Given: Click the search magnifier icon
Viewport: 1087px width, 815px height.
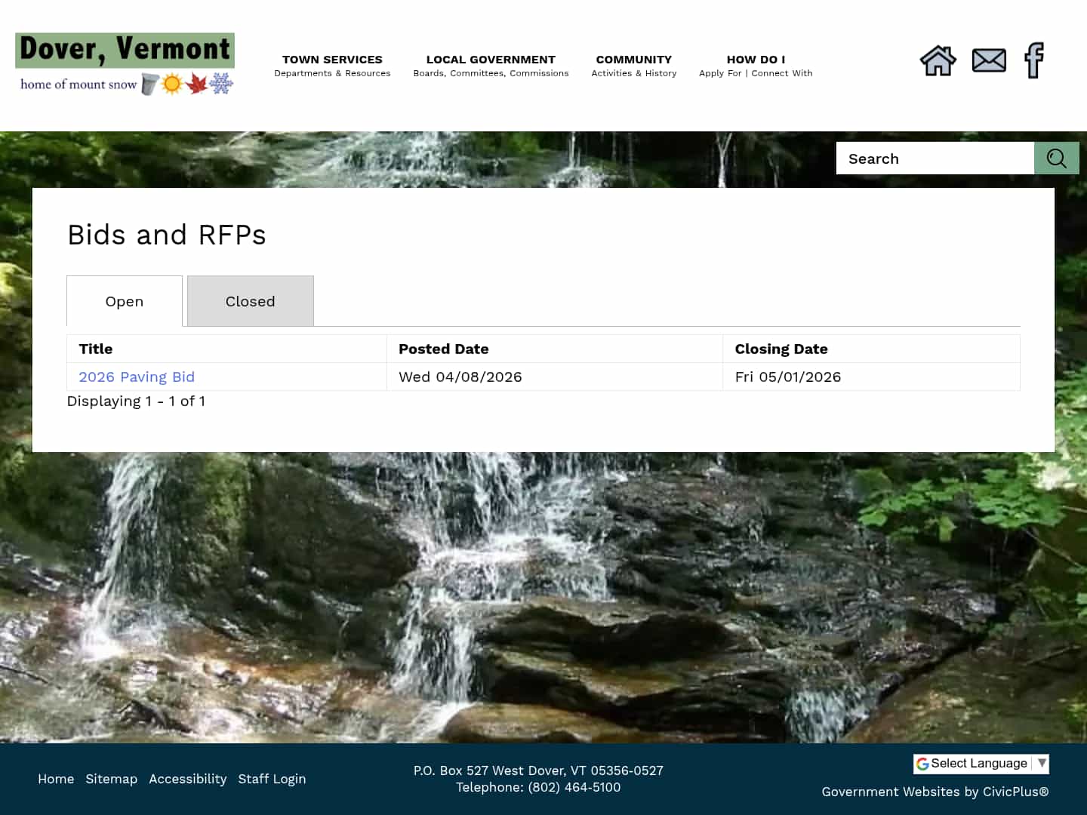Looking at the screenshot, I should pos(1055,158).
